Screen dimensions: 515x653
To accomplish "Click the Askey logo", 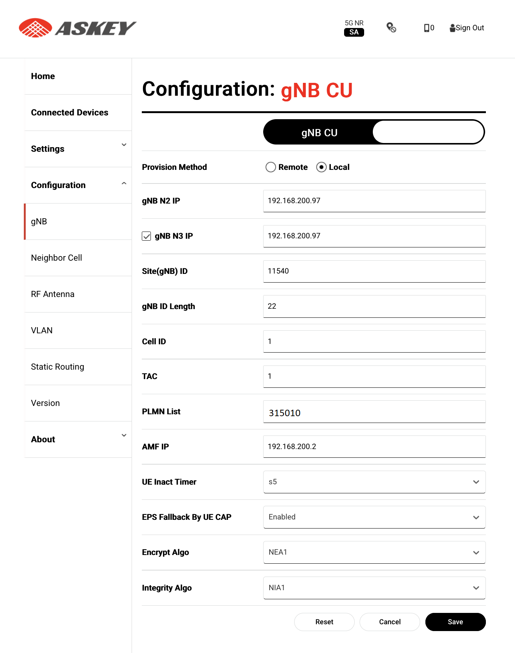I will (78, 28).
